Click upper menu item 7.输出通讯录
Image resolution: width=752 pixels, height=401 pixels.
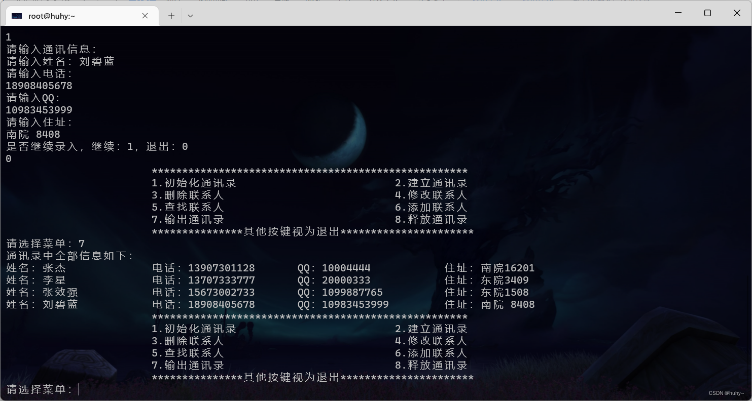point(188,219)
